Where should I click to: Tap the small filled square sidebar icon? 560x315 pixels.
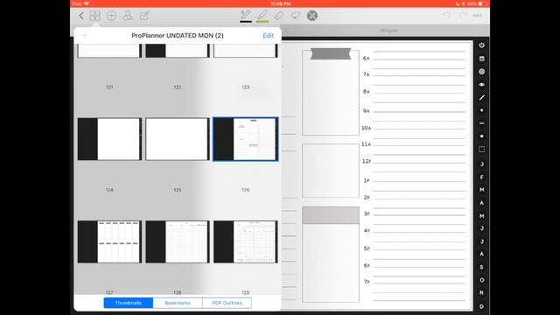(482, 136)
